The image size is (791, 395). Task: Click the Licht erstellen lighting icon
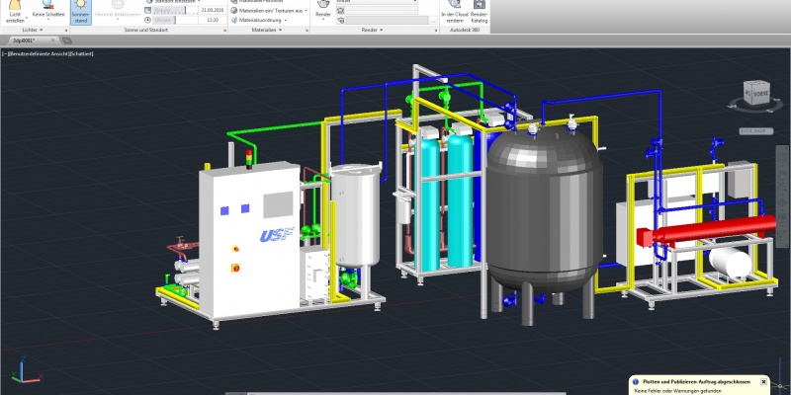coord(15,10)
